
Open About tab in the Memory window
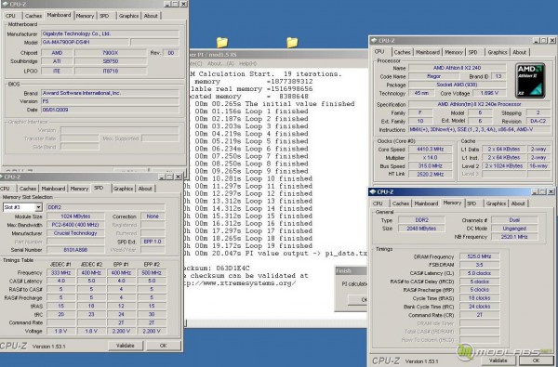tap(518, 203)
